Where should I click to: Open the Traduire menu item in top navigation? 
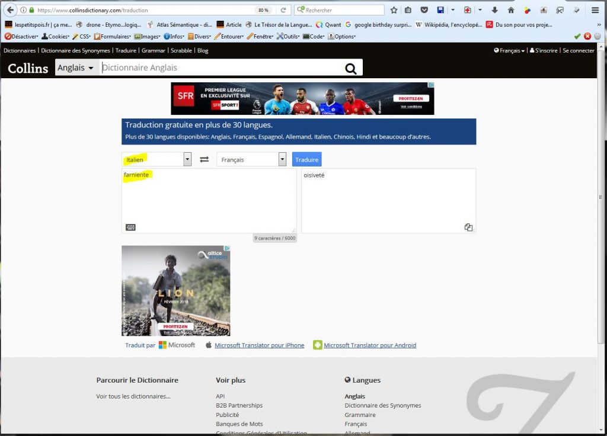click(126, 51)
